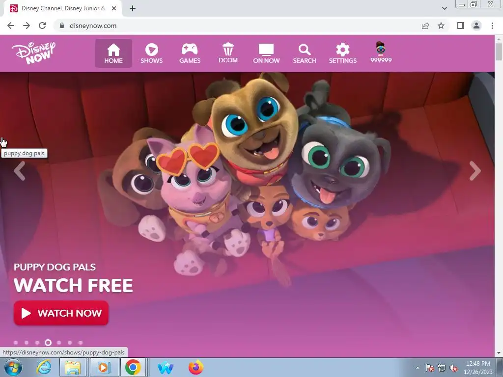Launch Firefox from taskbar
Viewport: 503px width, 377px height.
tap(196, 367)
